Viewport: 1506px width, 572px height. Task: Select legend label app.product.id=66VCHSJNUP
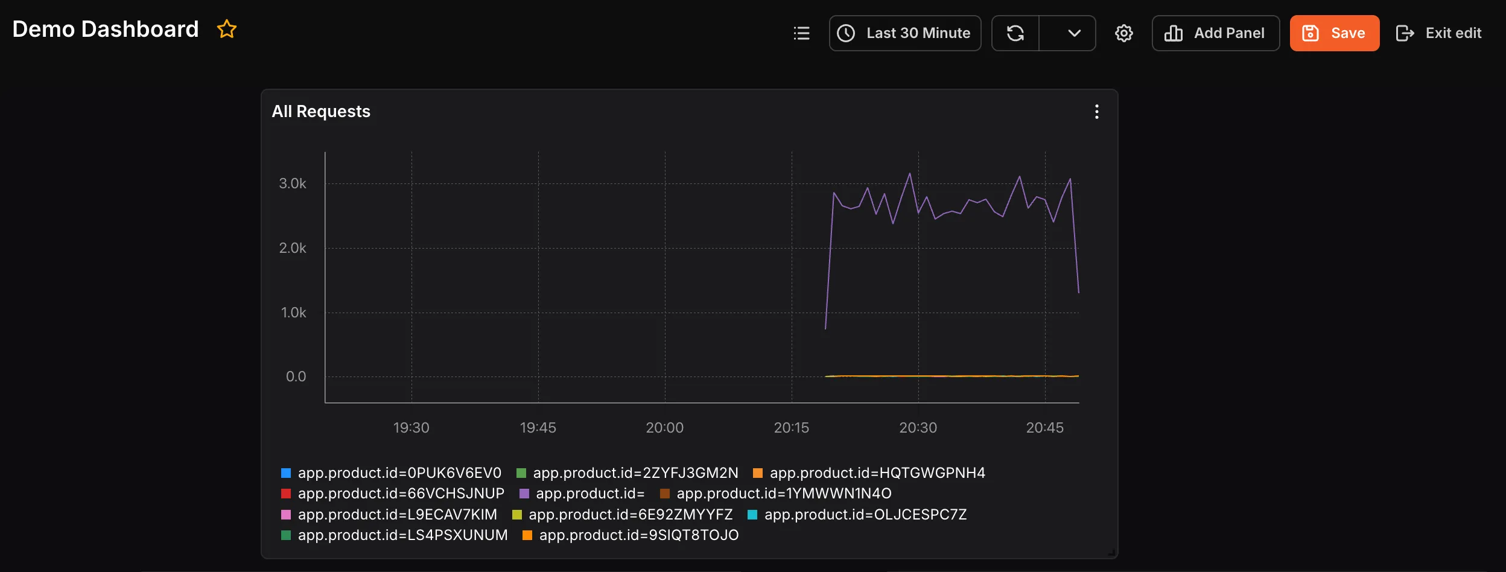click(x=401, y=494)
